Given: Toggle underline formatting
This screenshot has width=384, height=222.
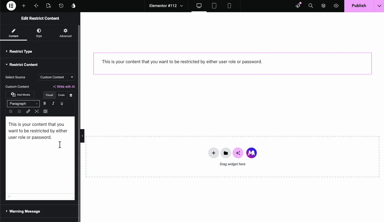Looking at the screenshot, I should click(x=62, y=103).
